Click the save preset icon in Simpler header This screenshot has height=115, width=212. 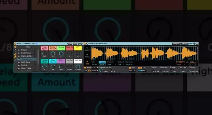click(x=197, y=44)
